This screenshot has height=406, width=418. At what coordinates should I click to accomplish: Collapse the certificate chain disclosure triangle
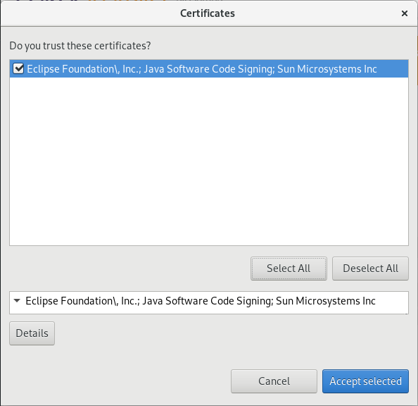[17, 300]
